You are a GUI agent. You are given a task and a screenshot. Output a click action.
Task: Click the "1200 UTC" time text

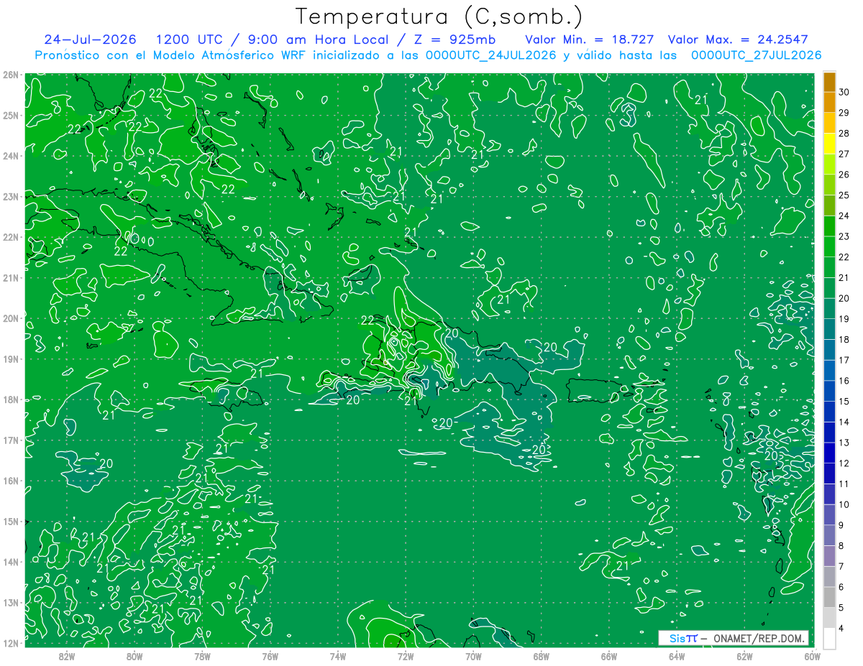(x=189, y=40)
